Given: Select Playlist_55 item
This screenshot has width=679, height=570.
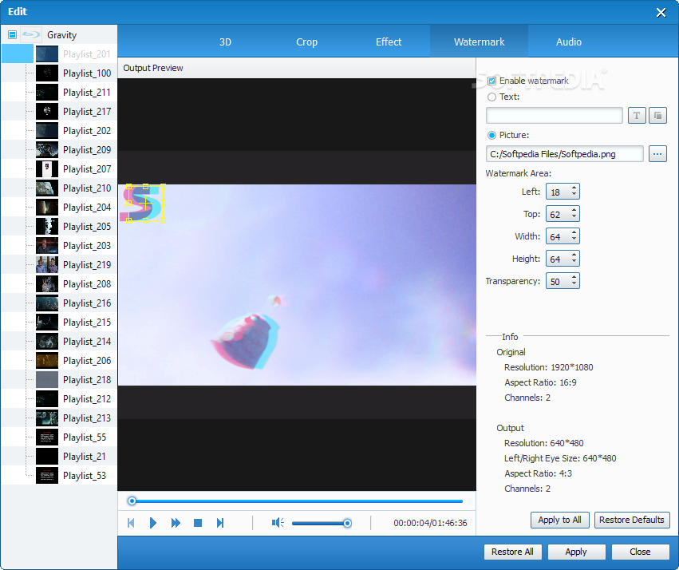Looking at the screenshot, I should [84, 437].
